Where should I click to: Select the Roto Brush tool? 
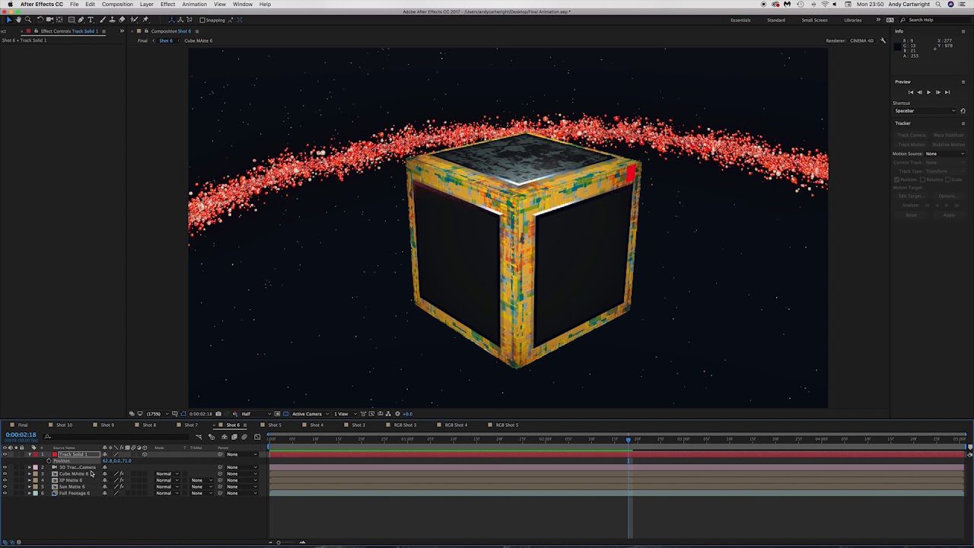point(135,20)
